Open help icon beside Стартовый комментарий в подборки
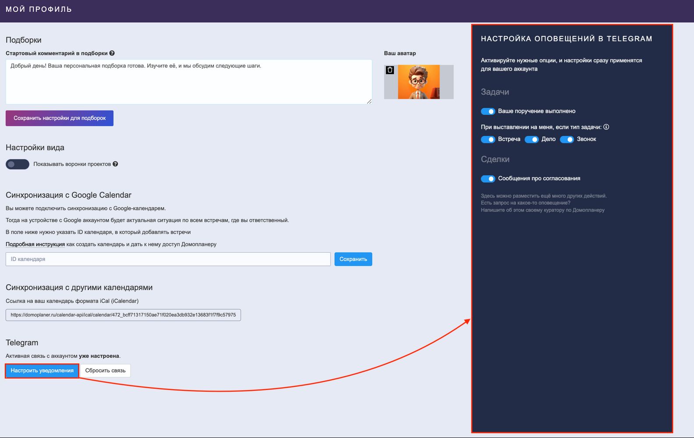The image size is (694, 438). coord(112,53)
